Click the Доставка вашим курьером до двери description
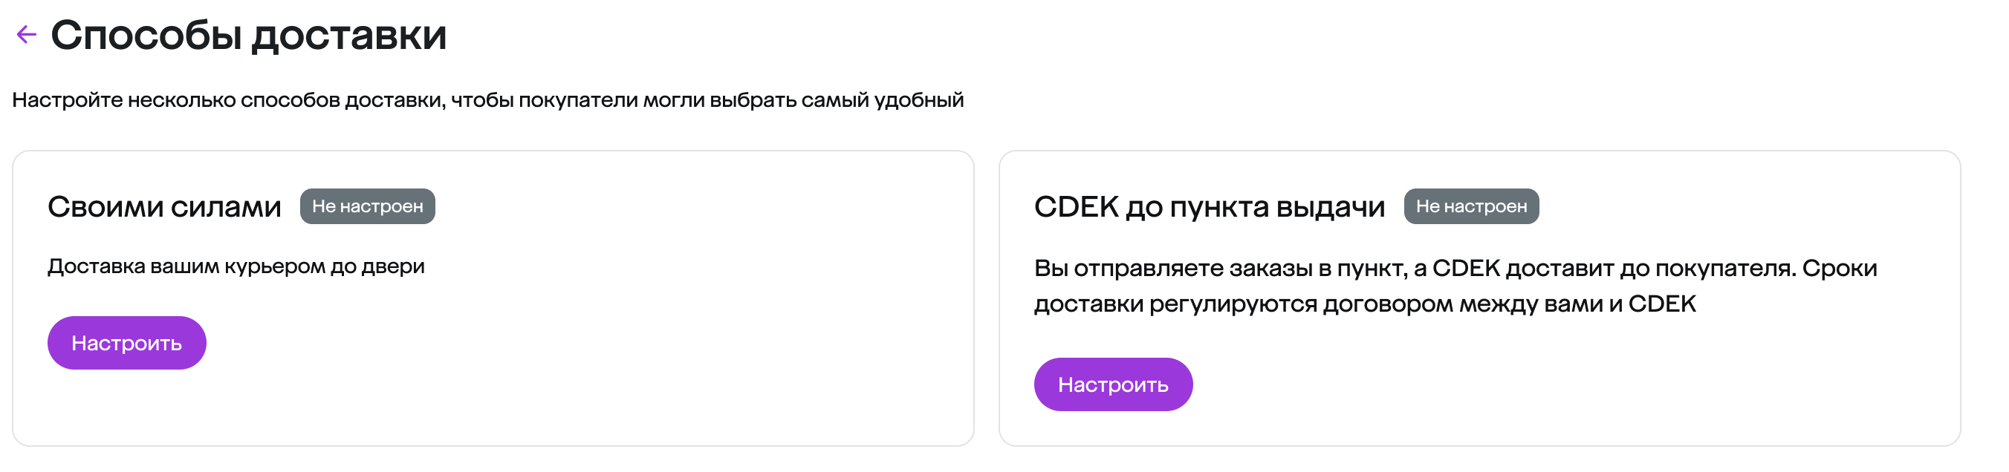 tap(236, 266)
